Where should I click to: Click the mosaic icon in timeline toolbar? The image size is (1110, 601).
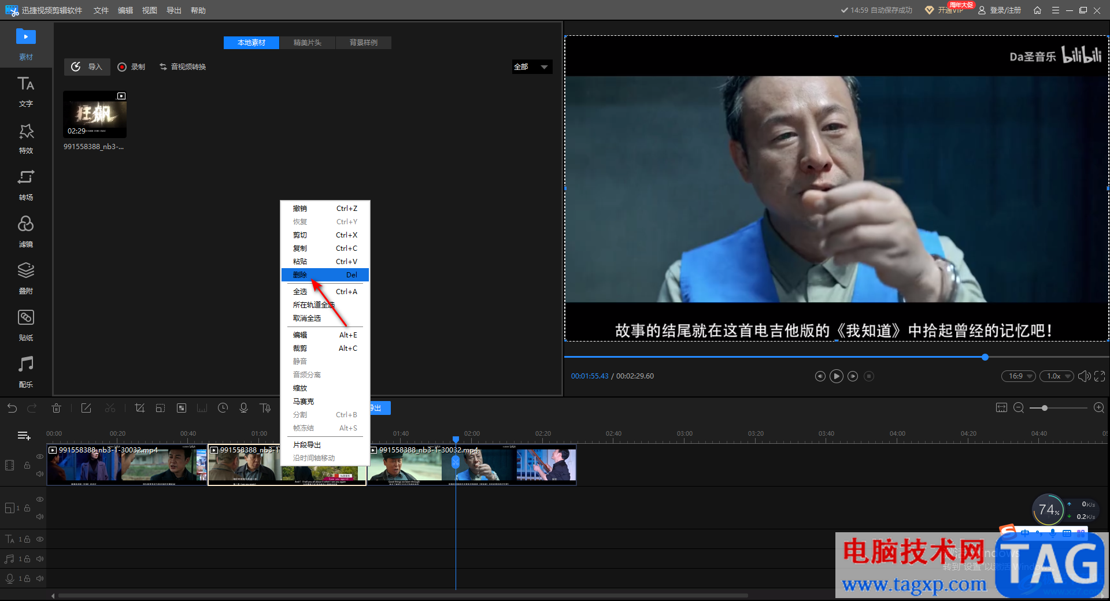[182, 408]
